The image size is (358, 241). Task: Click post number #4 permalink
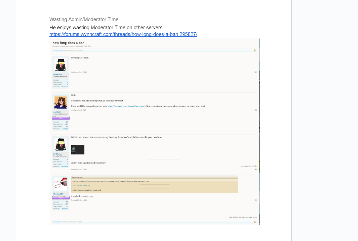(255, 200)
